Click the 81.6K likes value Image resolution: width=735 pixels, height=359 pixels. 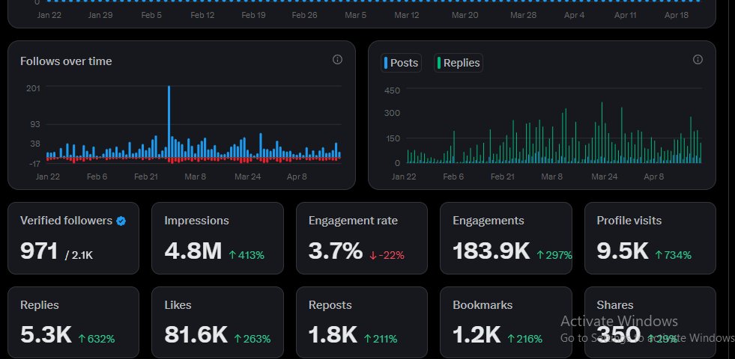196,335
